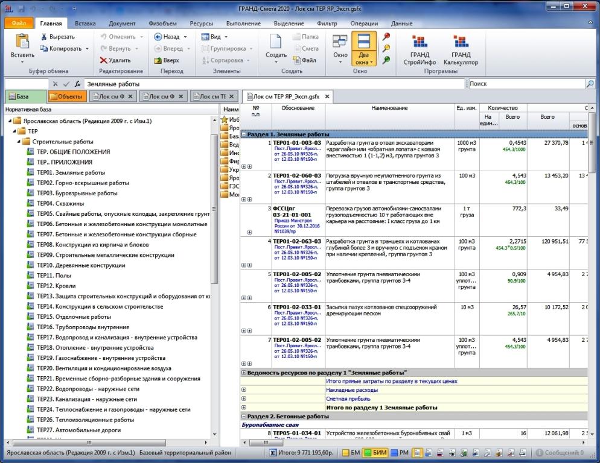600x463 pixels.
Task: Collapse the Строительные работы tree folder
Action: [18, 142]
